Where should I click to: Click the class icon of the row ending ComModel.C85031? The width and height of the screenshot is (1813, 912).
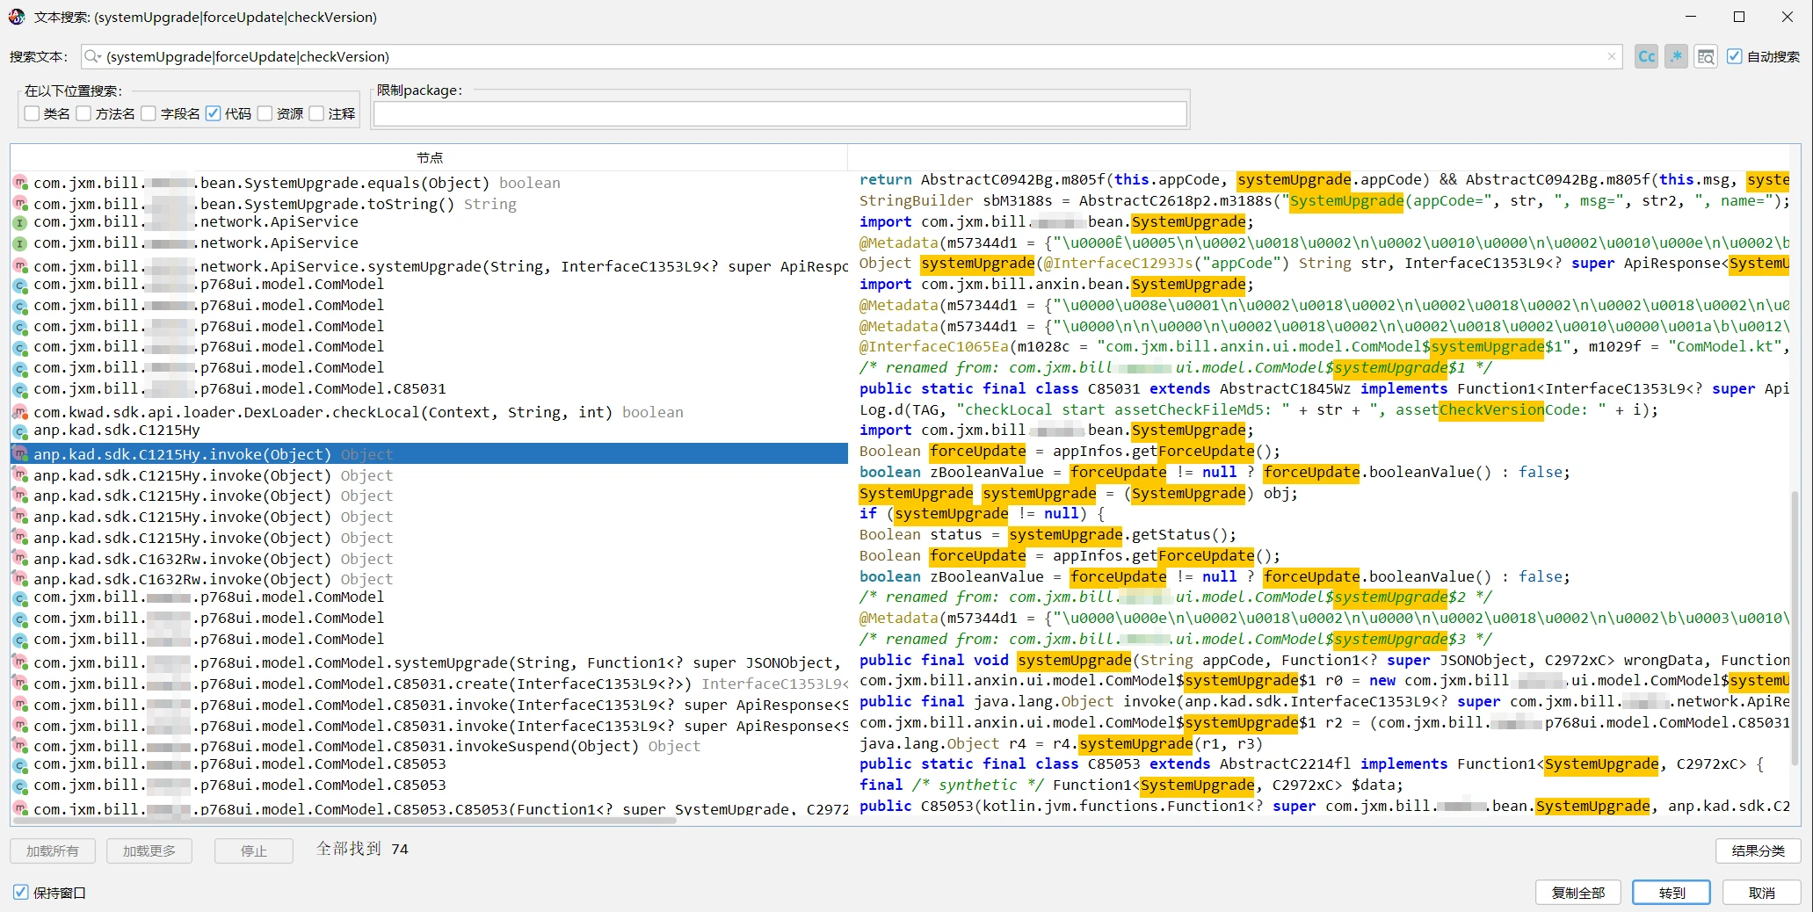coord(20,388)
